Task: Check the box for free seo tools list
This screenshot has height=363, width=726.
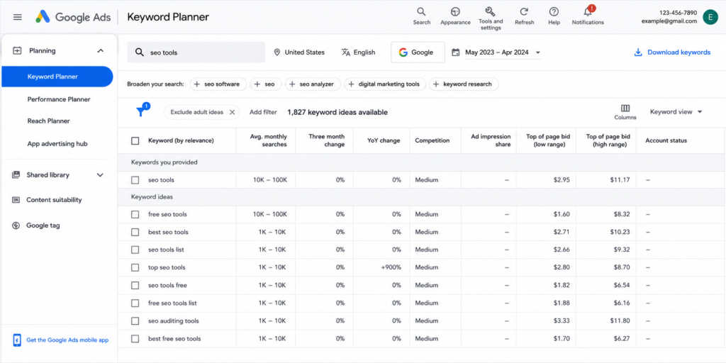Action: (135, 303)
